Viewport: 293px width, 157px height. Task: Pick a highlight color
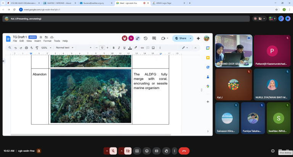(136, 48)
